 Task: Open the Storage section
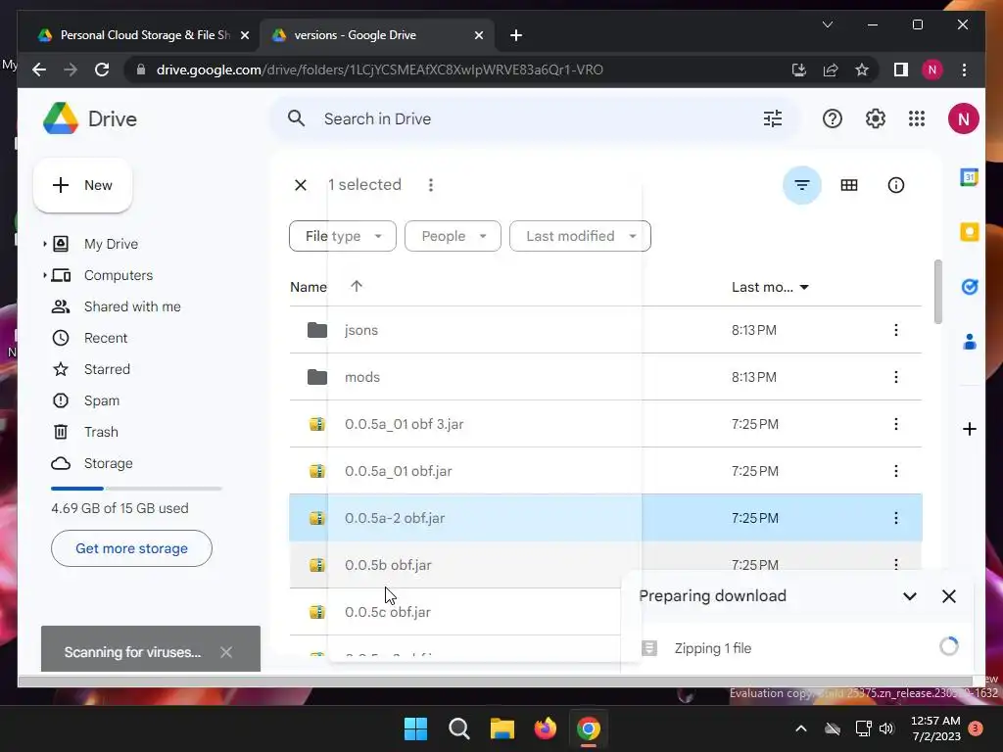point(108,463)
